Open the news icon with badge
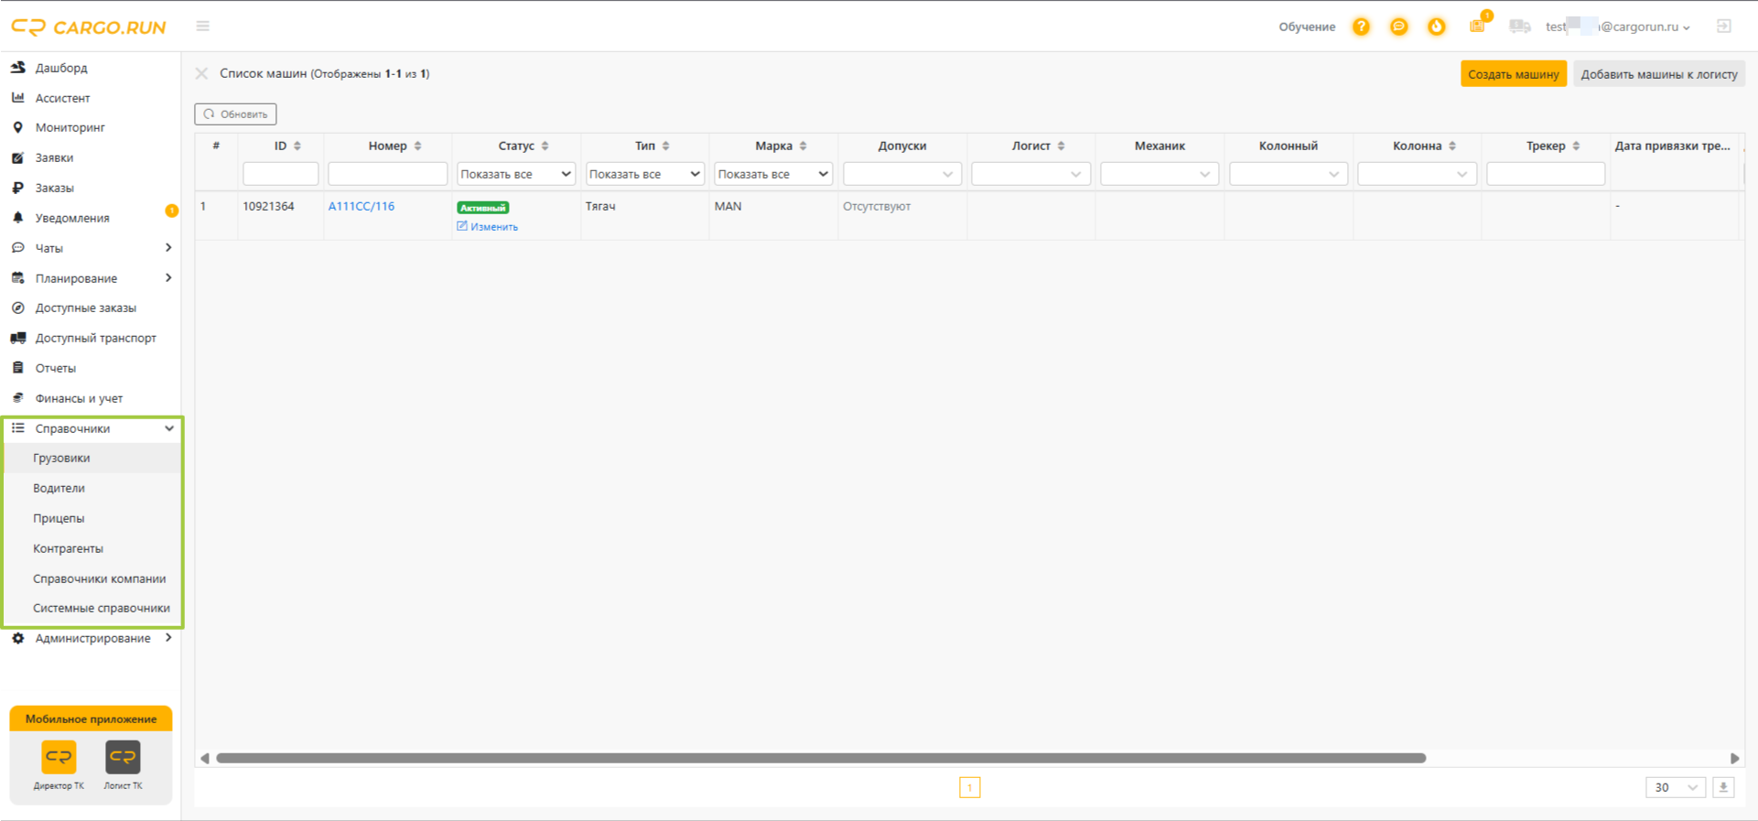 point(1478,25)
